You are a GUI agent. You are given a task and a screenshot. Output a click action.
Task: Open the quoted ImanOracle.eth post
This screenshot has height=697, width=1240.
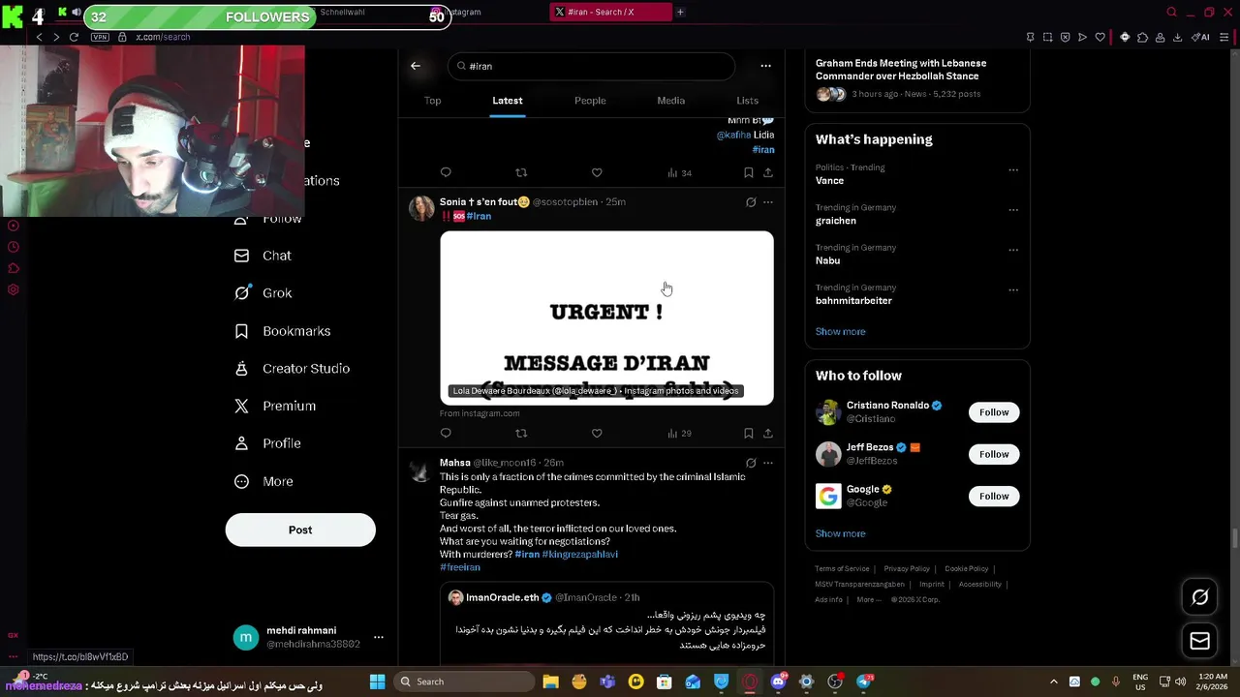pyautogui.click(x=606, y=622)
